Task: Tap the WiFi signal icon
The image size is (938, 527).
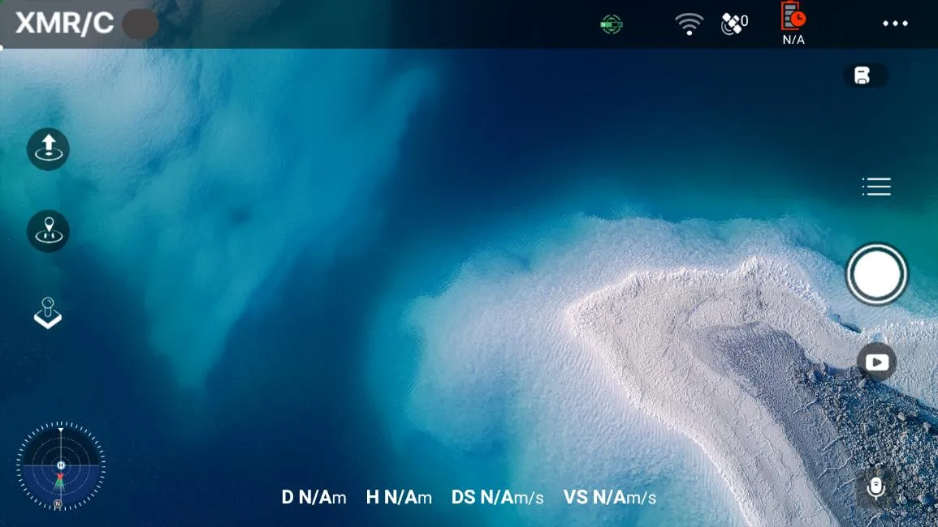Action: tap(689, 24)
